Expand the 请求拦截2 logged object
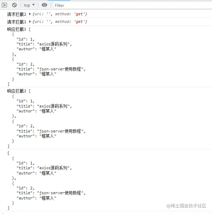The width and height of the screenshot is (212, 214). (30, 14)
